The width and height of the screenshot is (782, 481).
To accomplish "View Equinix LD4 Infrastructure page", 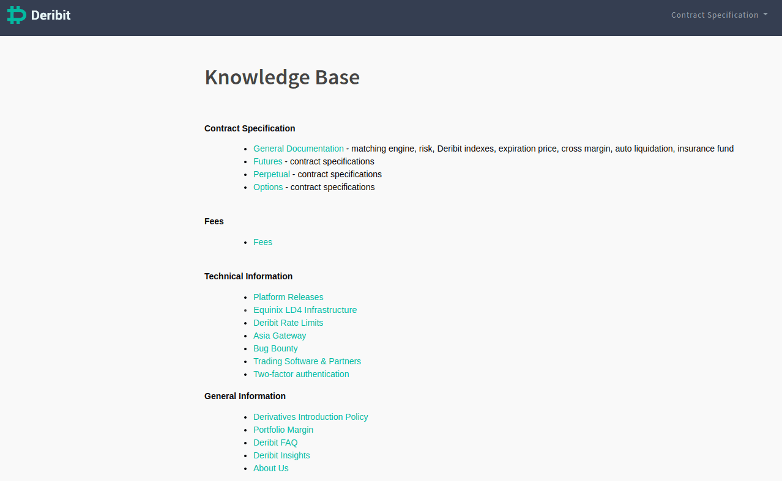I will (x=305, y=310).
